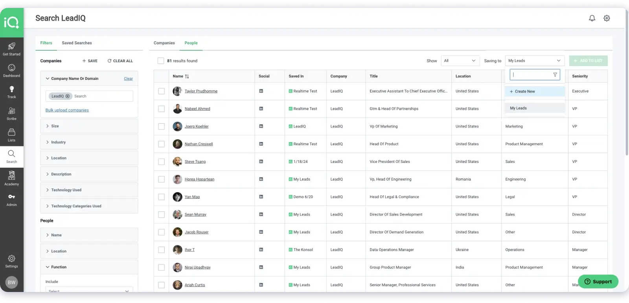Screen dimensions: 629x303
Task: Switch to the People tab
Action: pos(191,43)
